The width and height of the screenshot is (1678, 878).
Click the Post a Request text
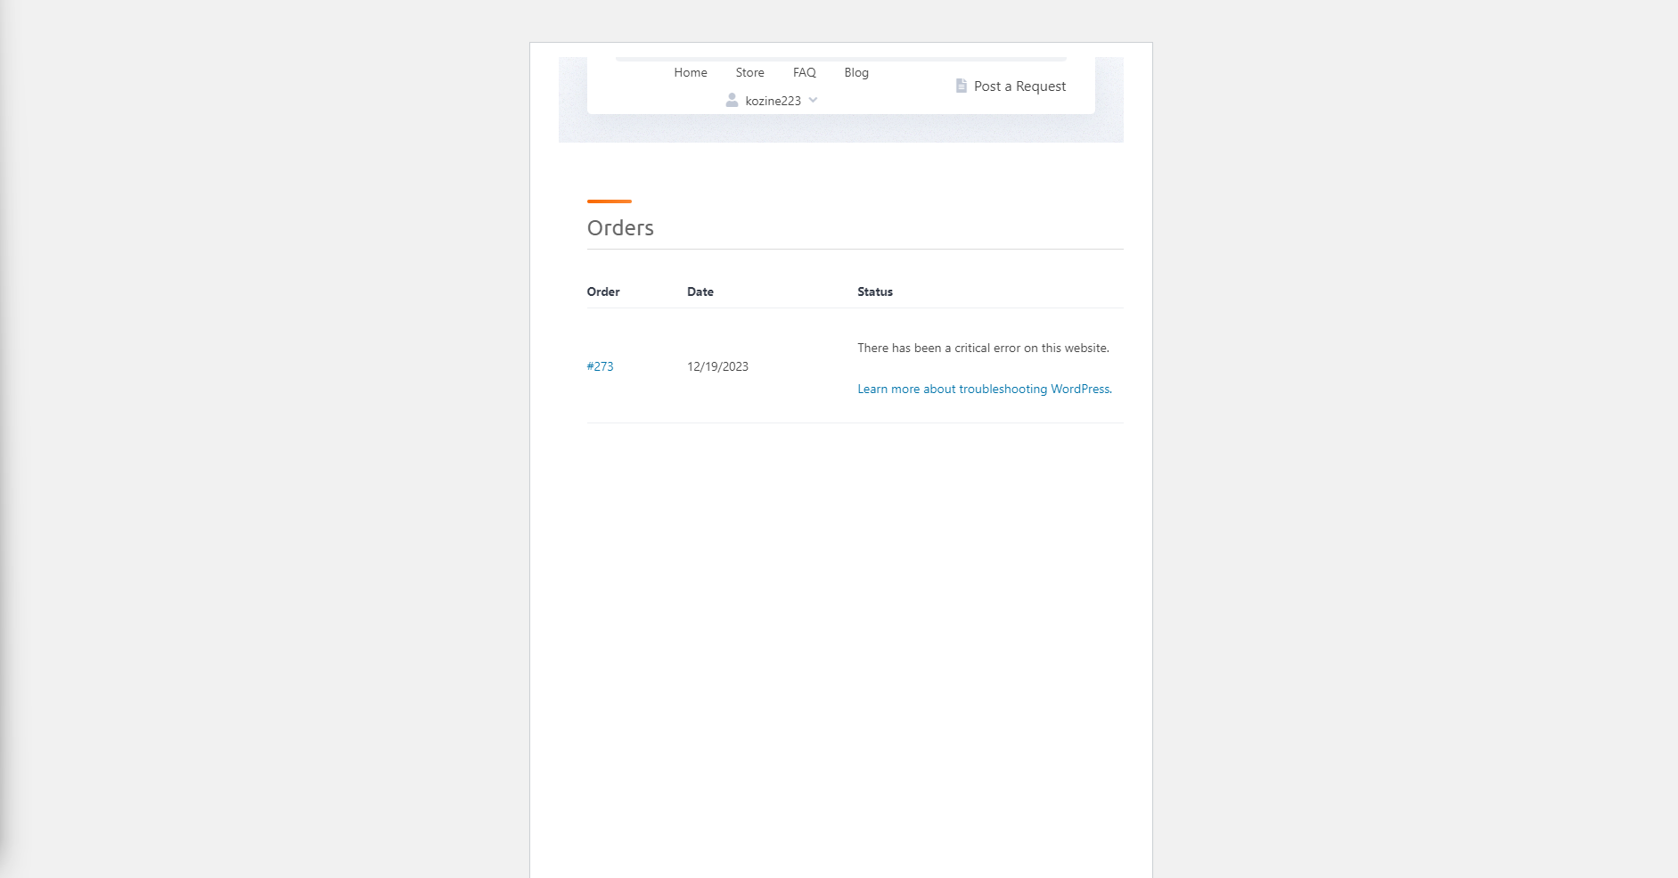1019,86
